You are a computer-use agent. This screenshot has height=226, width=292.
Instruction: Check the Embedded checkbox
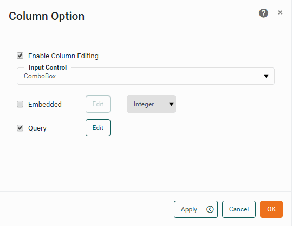[x=20, y=104]
